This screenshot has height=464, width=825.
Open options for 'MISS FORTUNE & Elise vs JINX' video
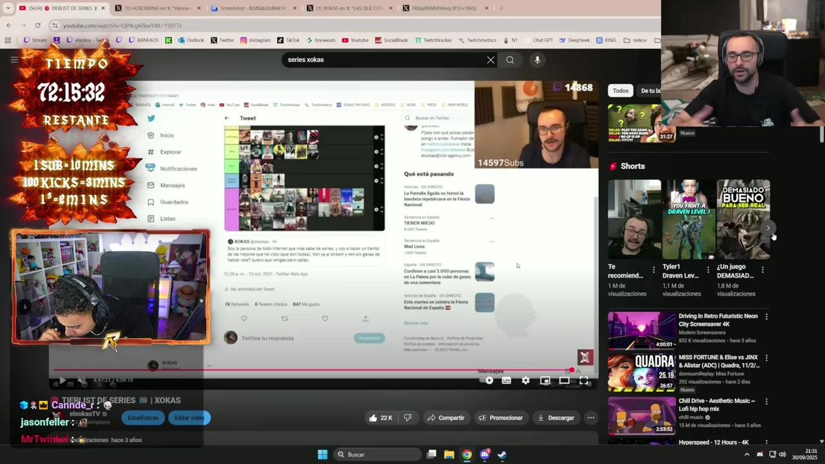click(x=766, y=358)
